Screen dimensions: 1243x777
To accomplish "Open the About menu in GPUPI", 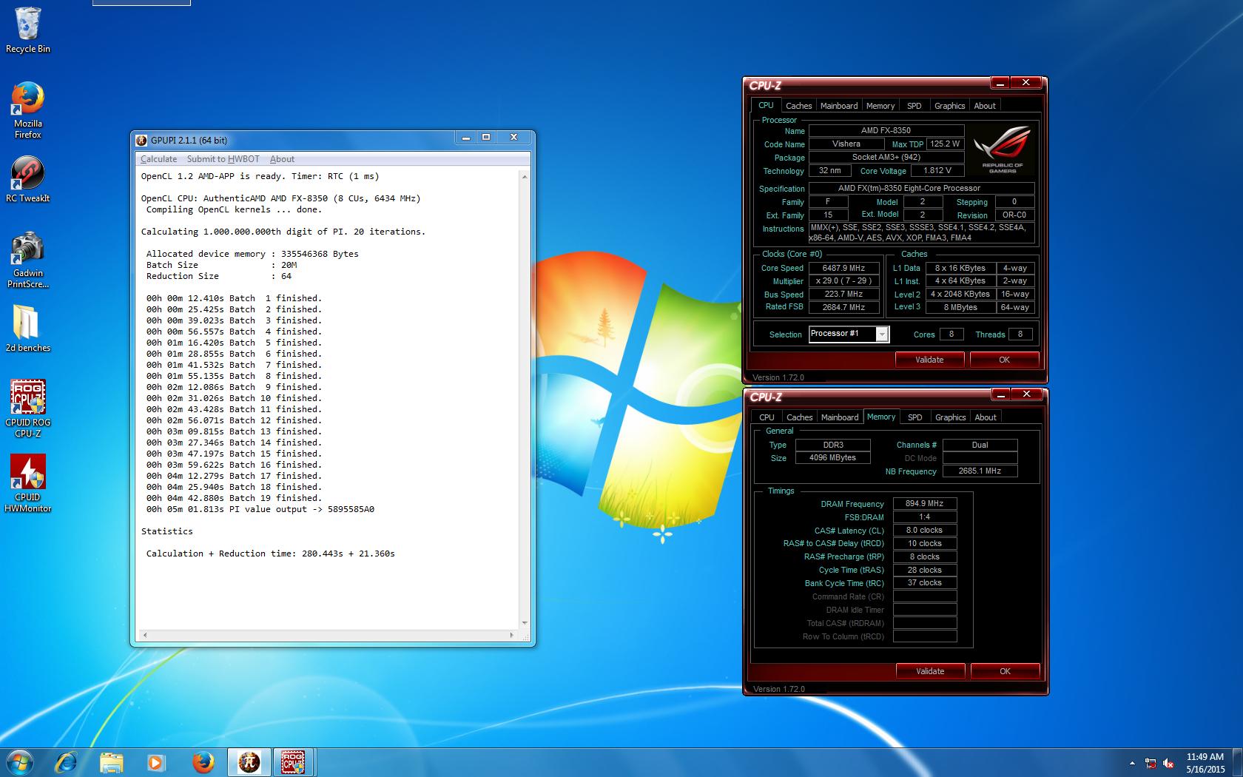I will [282, 159].
